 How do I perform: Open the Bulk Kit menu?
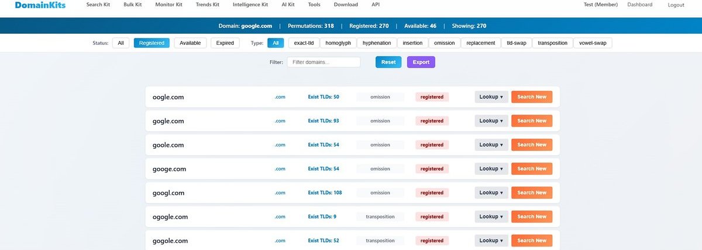tap(133, 5)
